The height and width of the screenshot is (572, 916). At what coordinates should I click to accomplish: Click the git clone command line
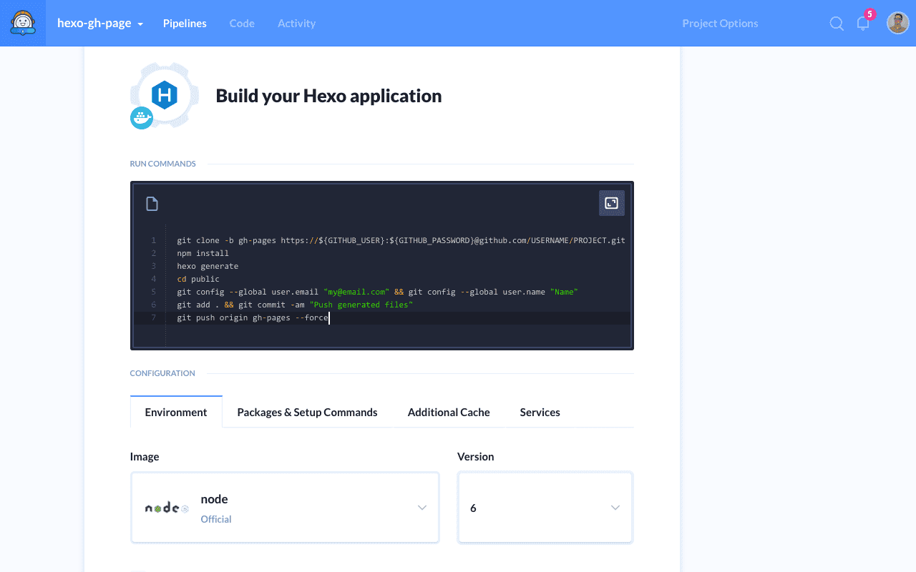point(401,240)
